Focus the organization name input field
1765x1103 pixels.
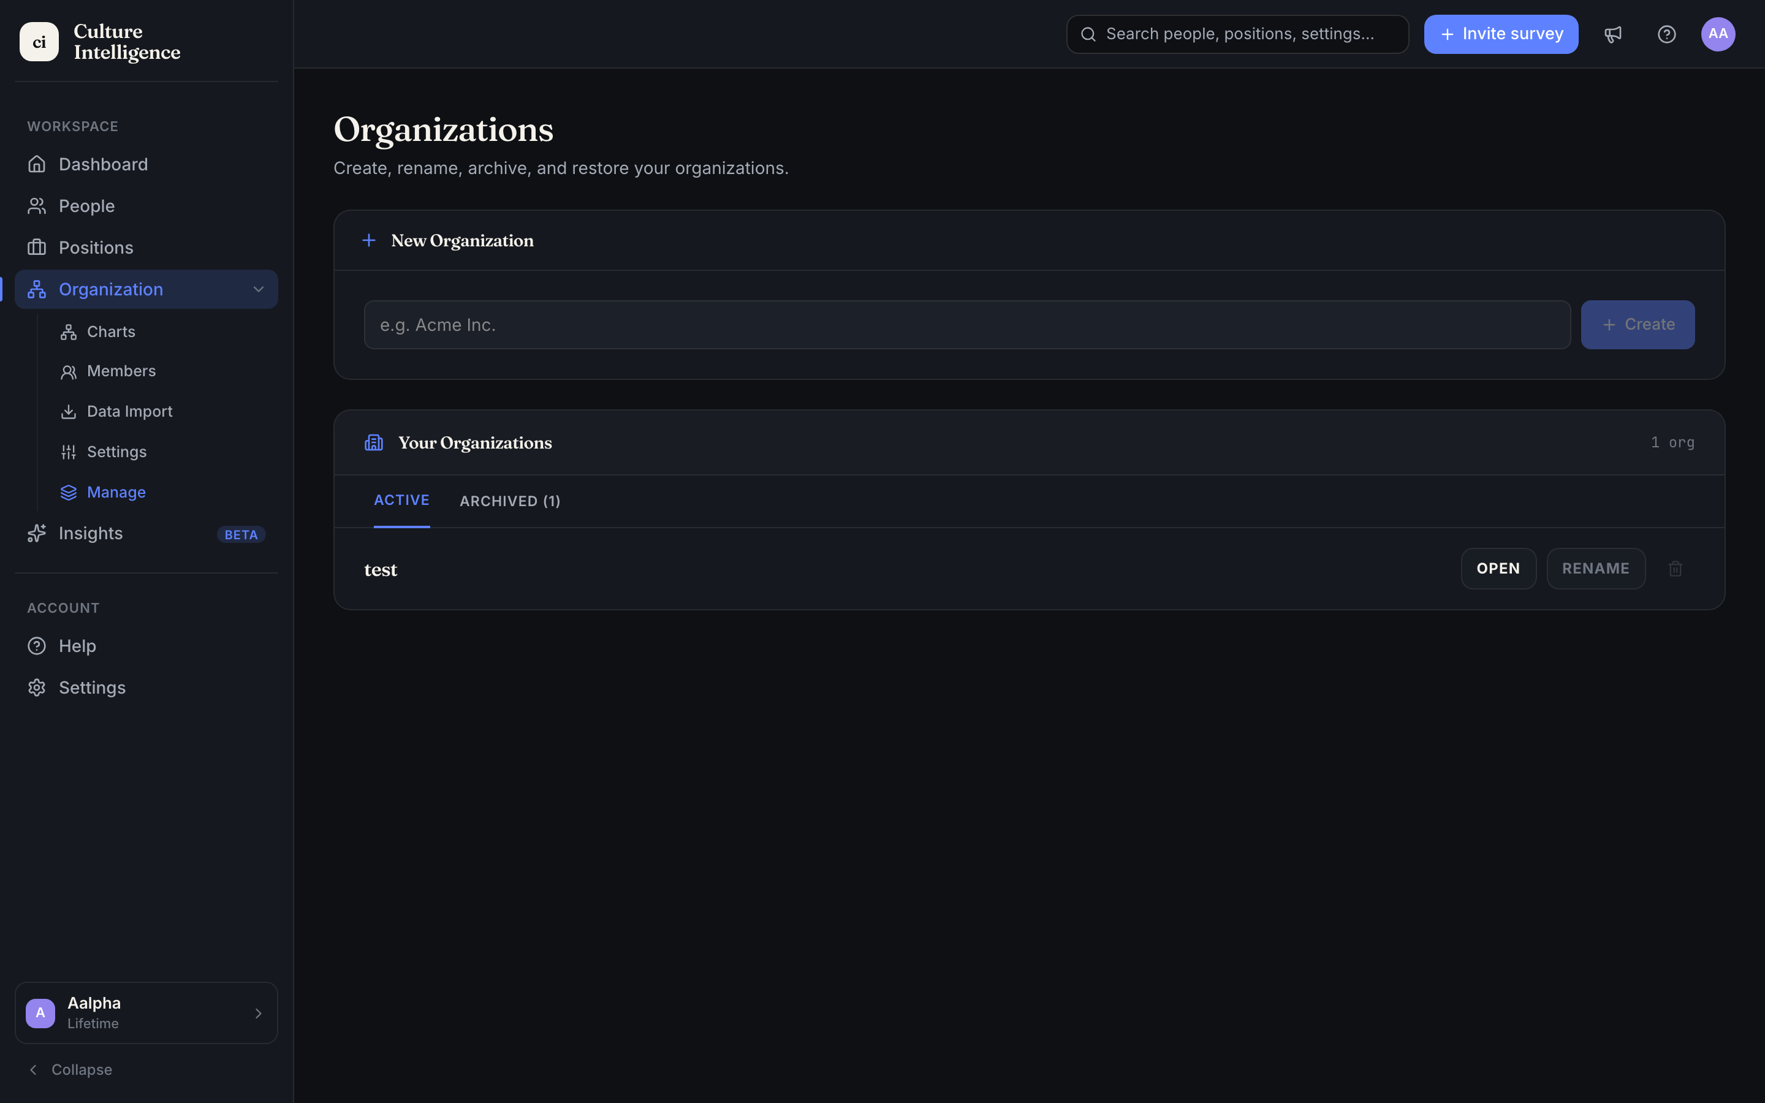(x=967, y=325)
